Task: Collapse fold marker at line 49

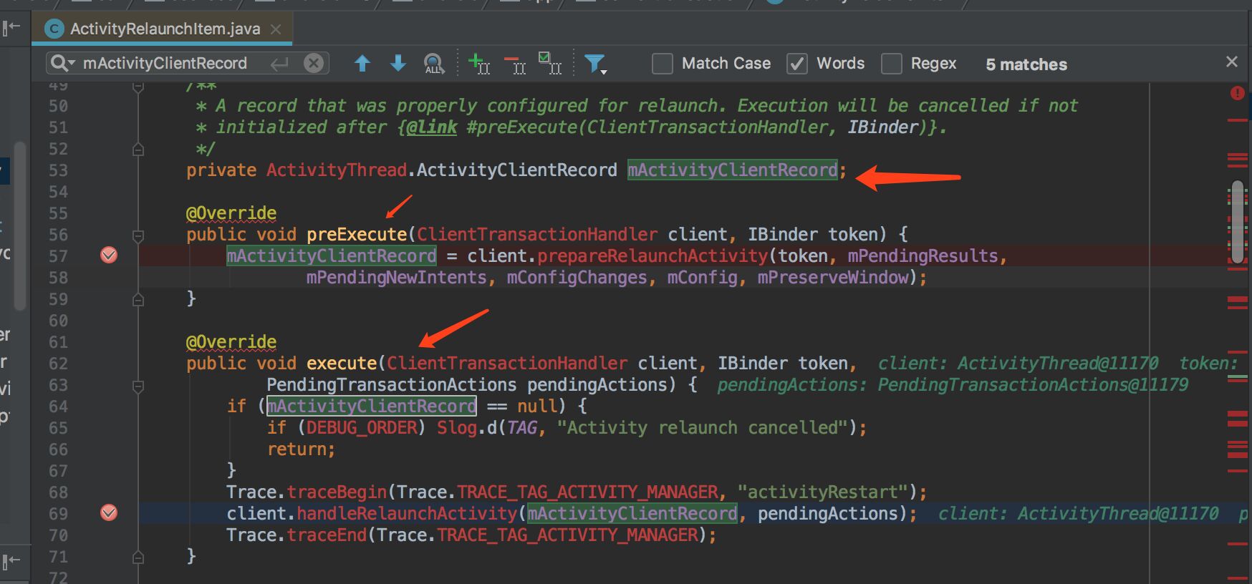Action: click(x=138, y=87)
